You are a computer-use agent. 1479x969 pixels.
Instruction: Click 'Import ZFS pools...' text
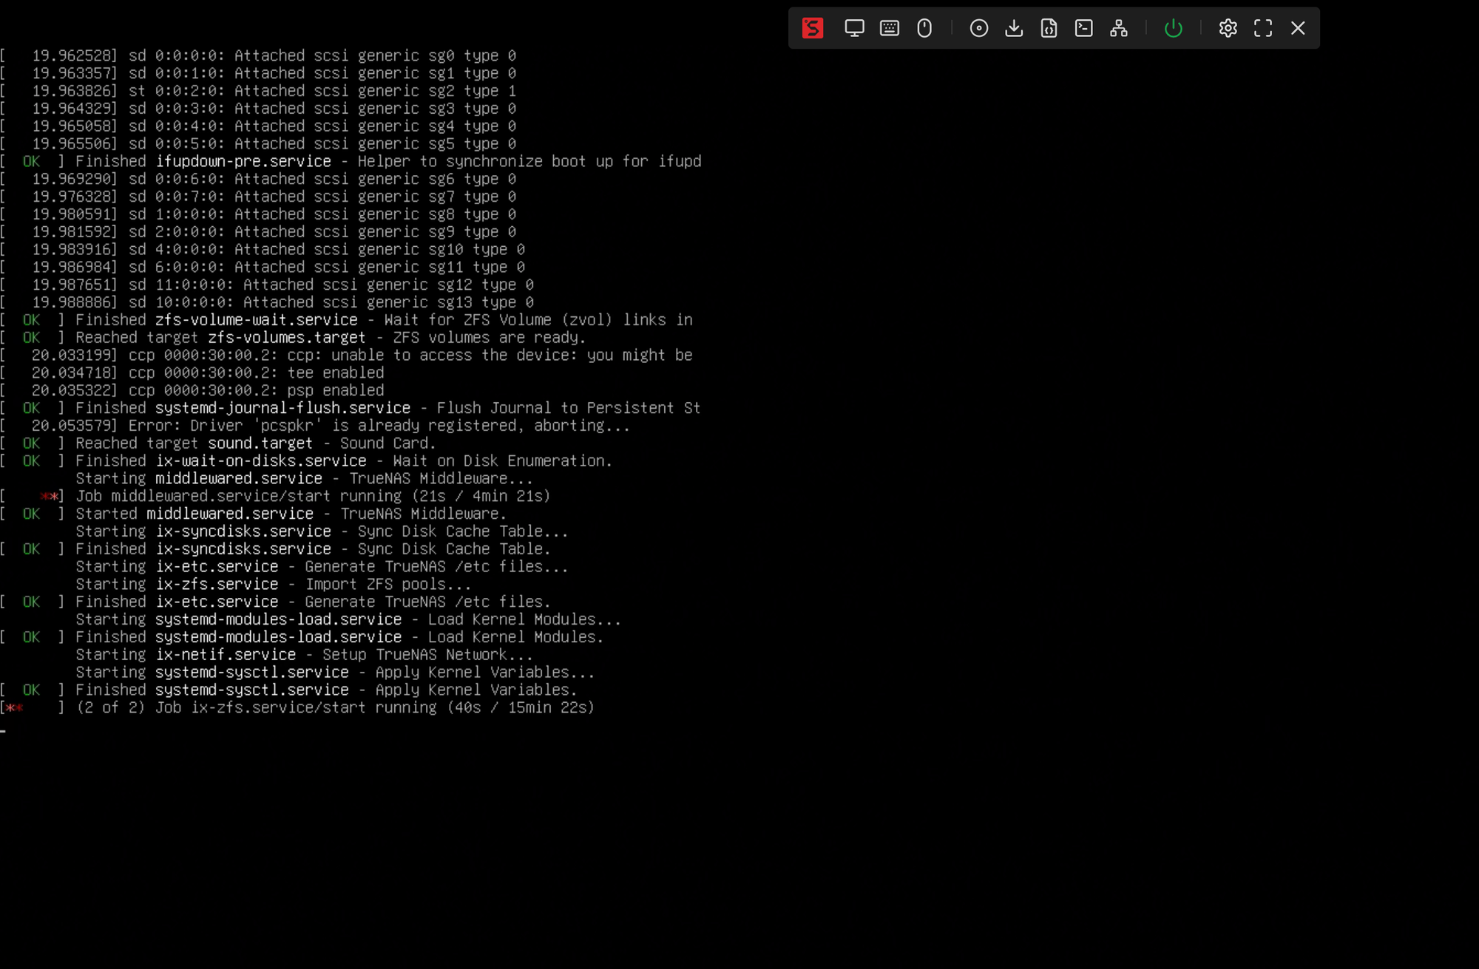[388, 584]
